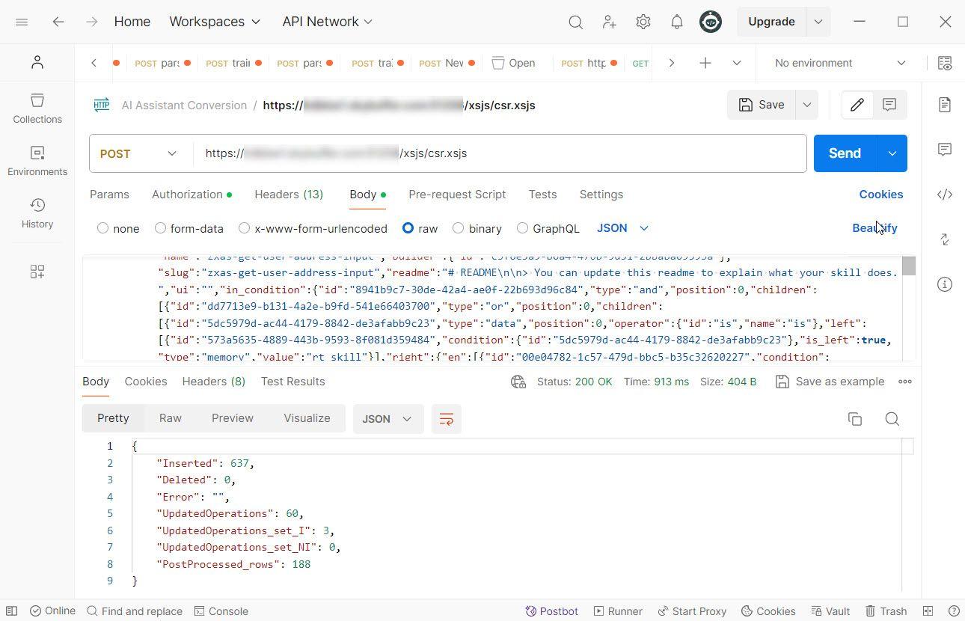Viewport: 965px width, 621px height.
Task: Open code snippet panel icon
Action: tap(944, 195)
